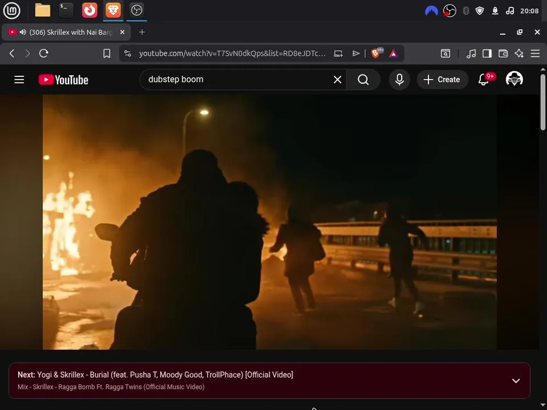
Task: Click the Mix - Skrillex - Ragga Bomb subtitle
Action: [x=111, y=387]
